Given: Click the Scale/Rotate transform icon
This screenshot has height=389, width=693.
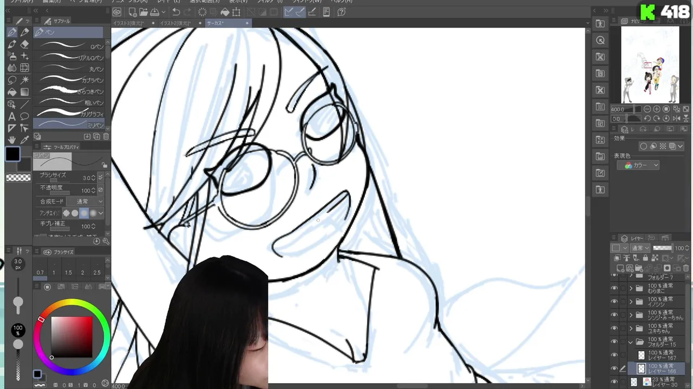Looking at the screenshot, I should 236,12.
